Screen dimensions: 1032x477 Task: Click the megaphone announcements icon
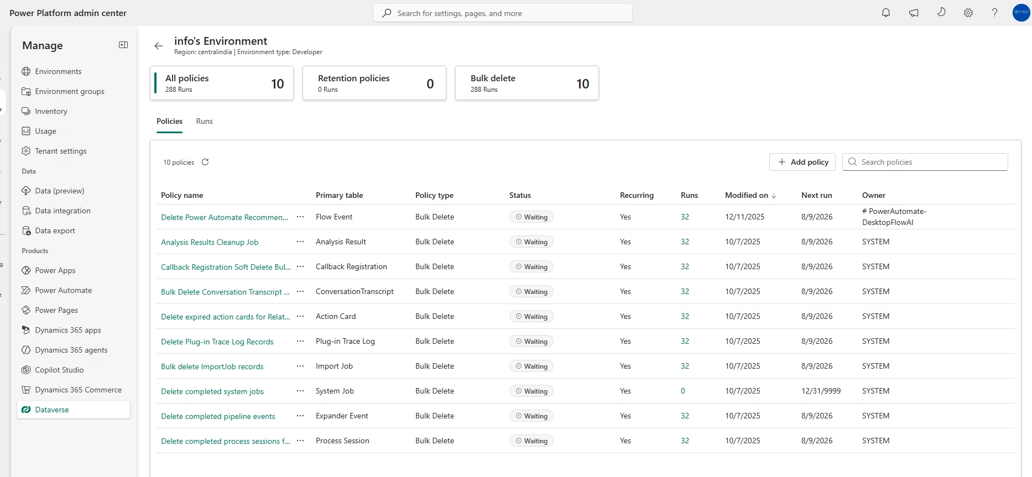point(914,13)
